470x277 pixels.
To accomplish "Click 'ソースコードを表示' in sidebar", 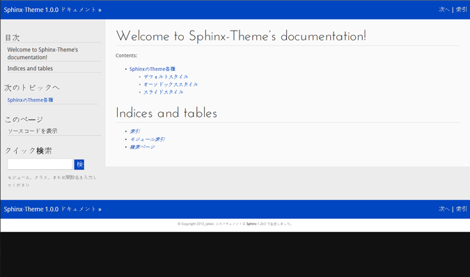I will 32,131.
